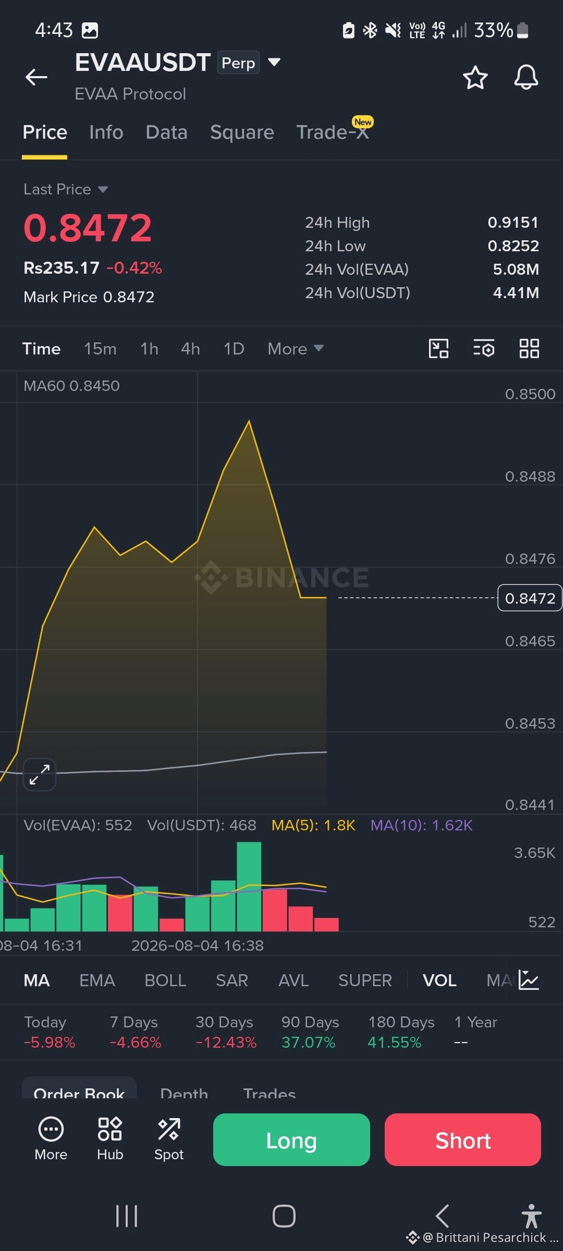Image resolution: width=563 pixels, height=1251 pixels.
Task: Toggle the BOLL indicator
Action: 165,980
